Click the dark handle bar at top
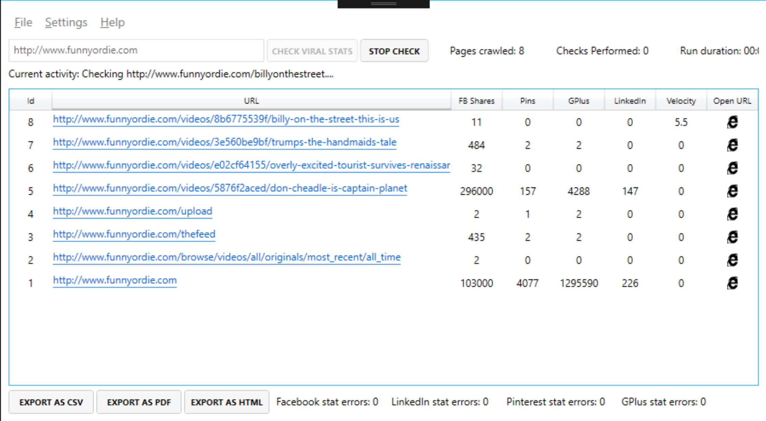This screenshot has height=421, width=766. [384, 4]
